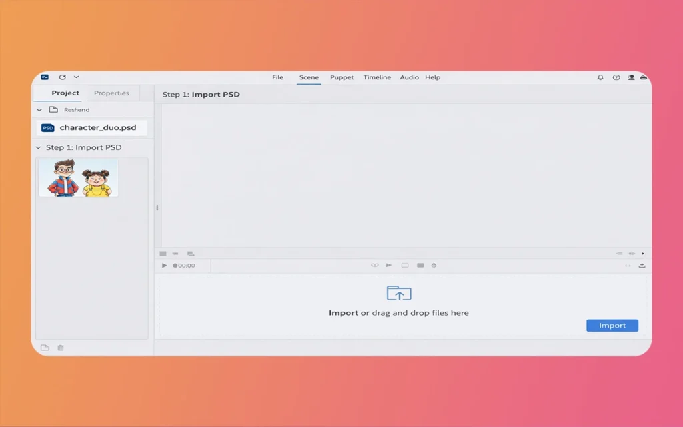683x427 pixels.
Task: Click the cloud icon in top-right corner
Action: pyautogui.click(x=644, y=77)
